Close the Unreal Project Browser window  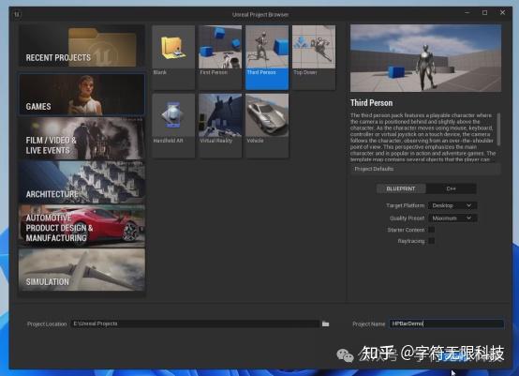(x=502, y=12)
